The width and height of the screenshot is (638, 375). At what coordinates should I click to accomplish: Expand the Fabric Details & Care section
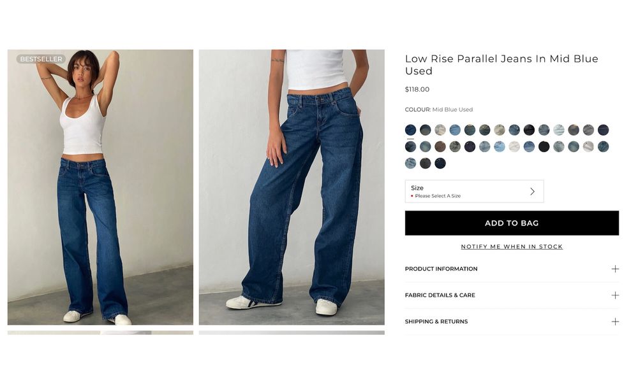[512, 295]
